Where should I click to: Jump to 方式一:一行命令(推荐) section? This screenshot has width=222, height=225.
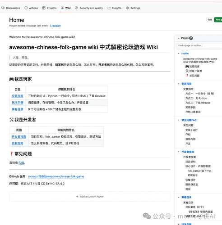200,94
